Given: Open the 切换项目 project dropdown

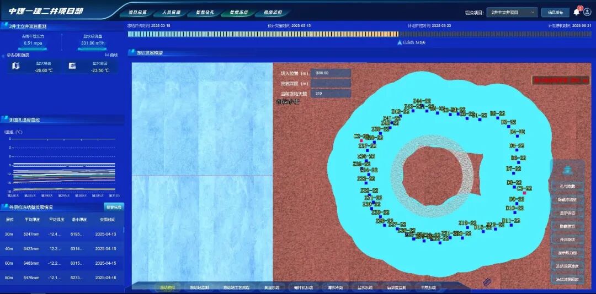Looking at the screenshot, I should coord(512,12).
